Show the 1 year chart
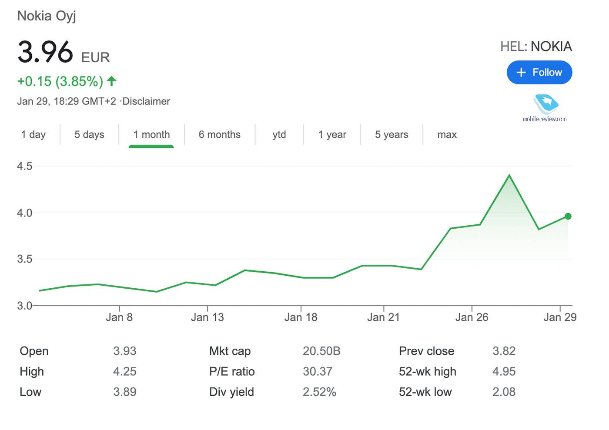 (x=332, y=135)
